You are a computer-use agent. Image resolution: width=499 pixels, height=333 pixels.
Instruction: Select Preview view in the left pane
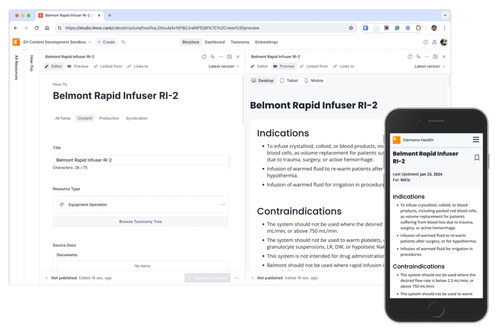pos(78,66)
